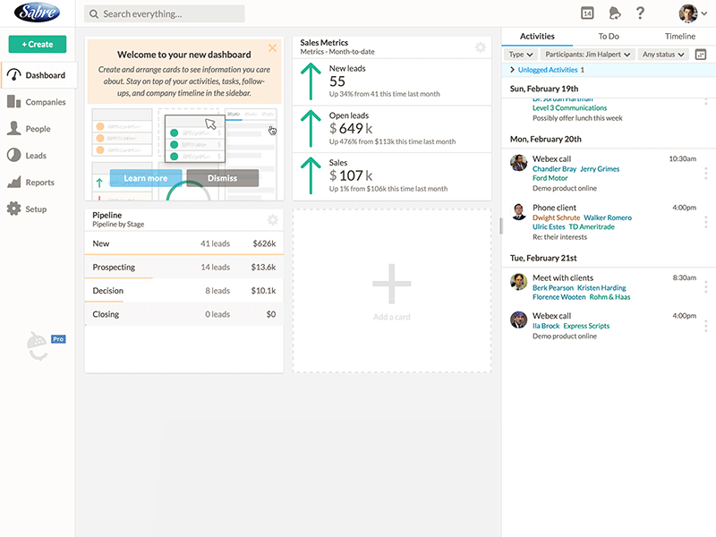Screen dimensions: 716x537
Task: Click the Add a card plus
Action: tap(392, 284)
